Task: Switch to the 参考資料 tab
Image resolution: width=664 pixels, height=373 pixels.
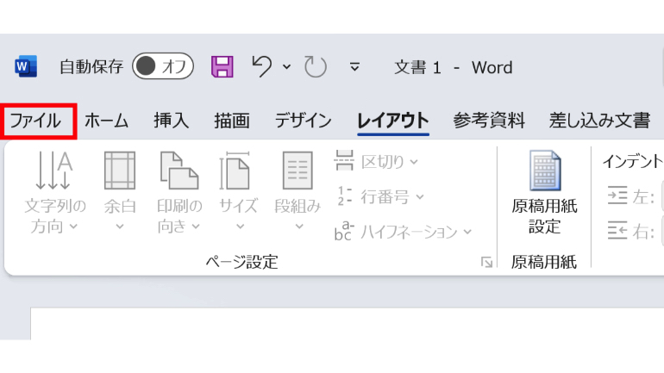Action: coord(489,121)
